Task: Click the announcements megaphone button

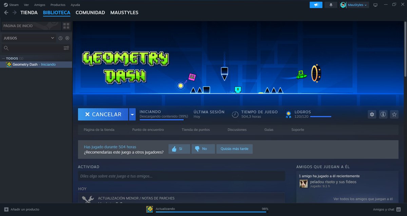Action: (x=316, y=5)
